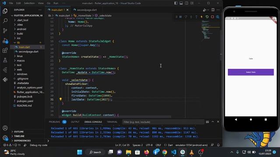Open the File menu
280x157 pixels.
(11, 3)
